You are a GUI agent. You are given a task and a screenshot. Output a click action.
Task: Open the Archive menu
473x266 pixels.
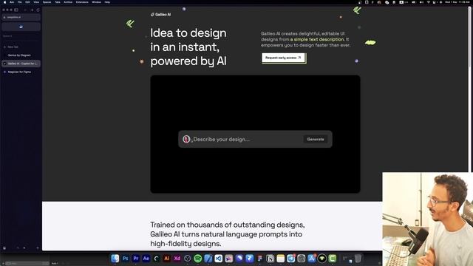[68, 2]
